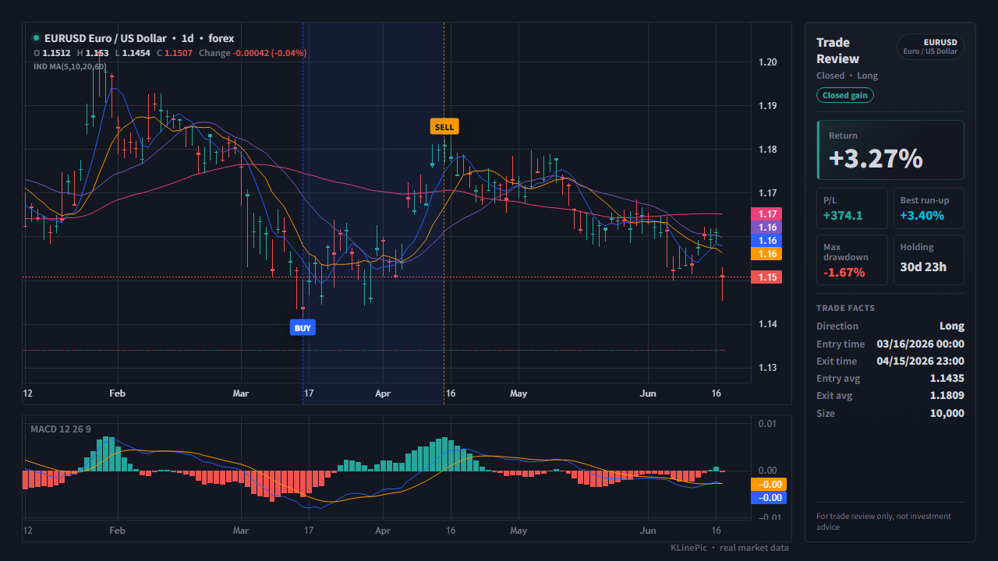The height and width of the screenshot is (561, 998).
Task: Click the SELL marker on the chart
Action: [x=444, y=126]
